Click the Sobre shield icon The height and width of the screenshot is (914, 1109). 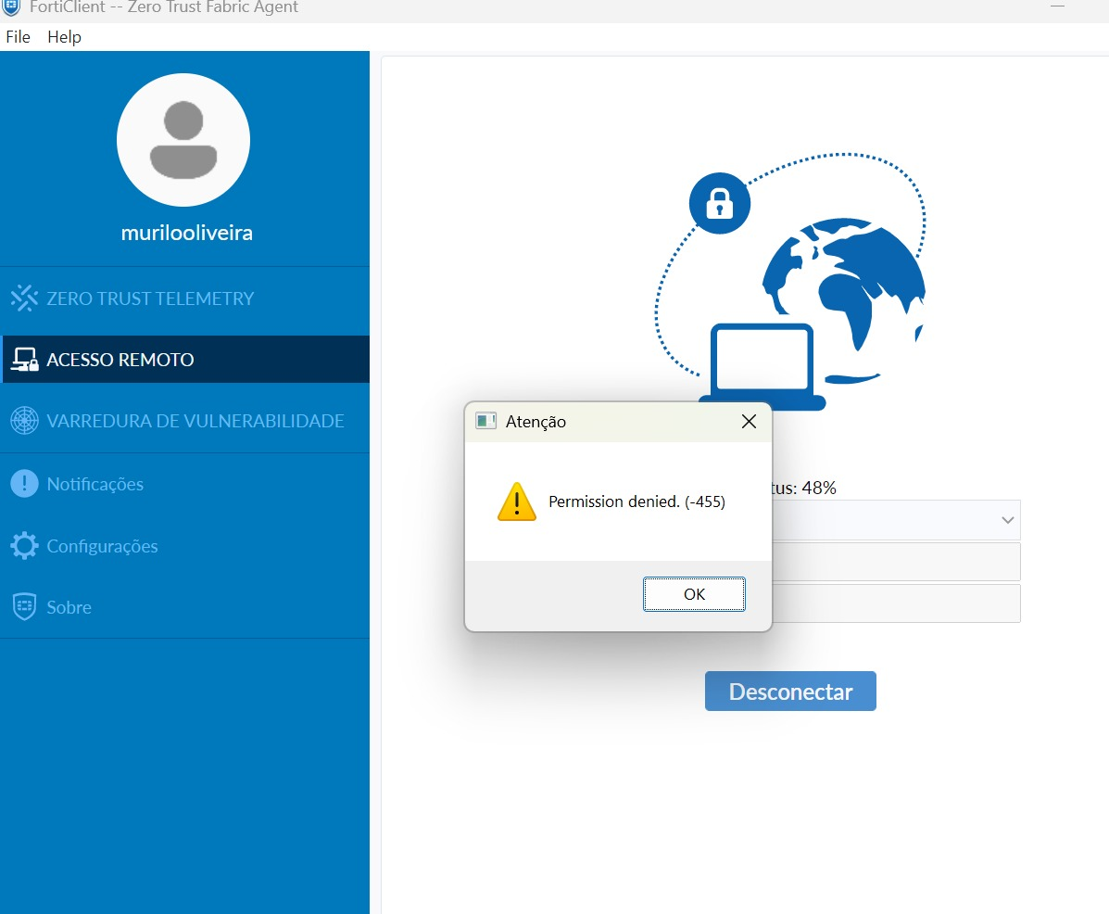(24, 607)
